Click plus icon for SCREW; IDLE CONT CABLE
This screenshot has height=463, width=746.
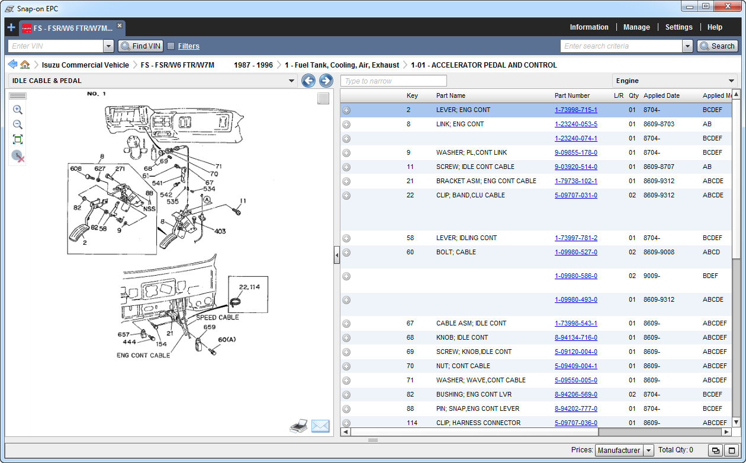[x=346, y=167]
